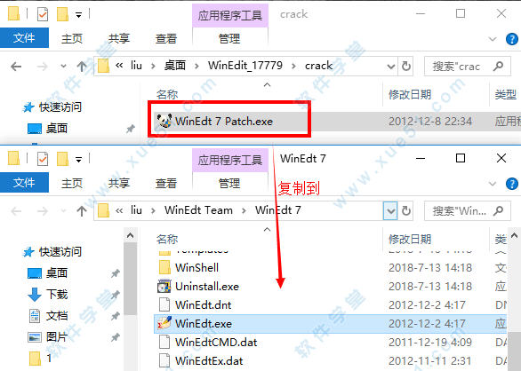The height and width of the screenshot is (371, 521).
Task: Click the Uninstall.exe icon
Action: pos(164,286)
